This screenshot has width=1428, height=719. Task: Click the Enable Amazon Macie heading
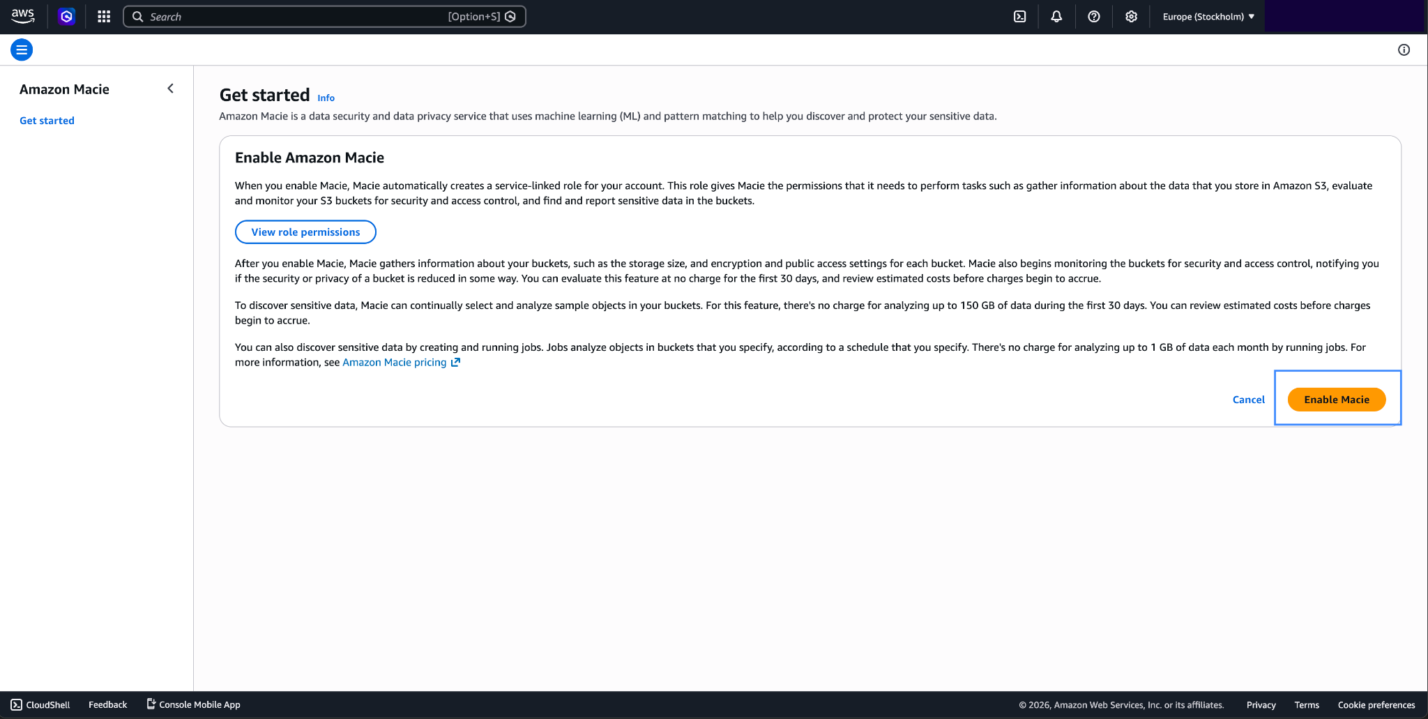310,158
